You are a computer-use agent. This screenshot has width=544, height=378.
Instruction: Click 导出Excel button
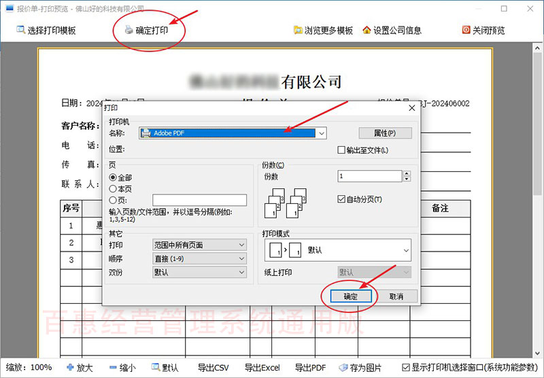click(262, 368)
